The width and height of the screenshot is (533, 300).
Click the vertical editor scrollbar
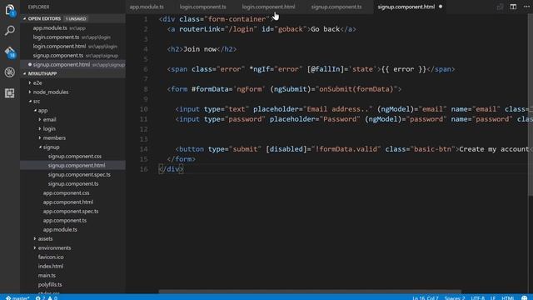531,106
